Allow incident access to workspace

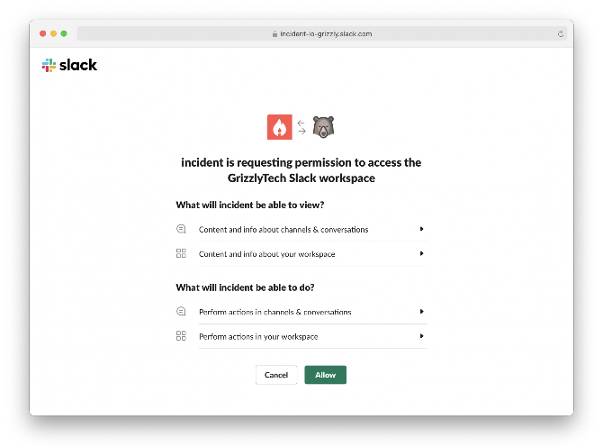[x=325, y=375]
